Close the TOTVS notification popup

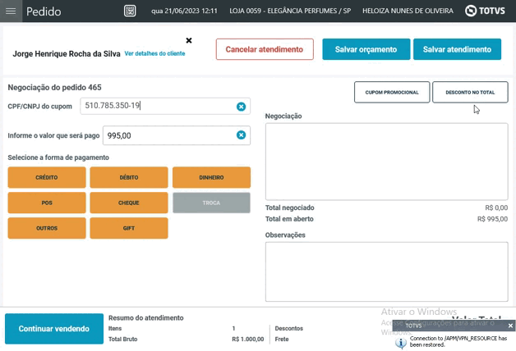(510, 326)
